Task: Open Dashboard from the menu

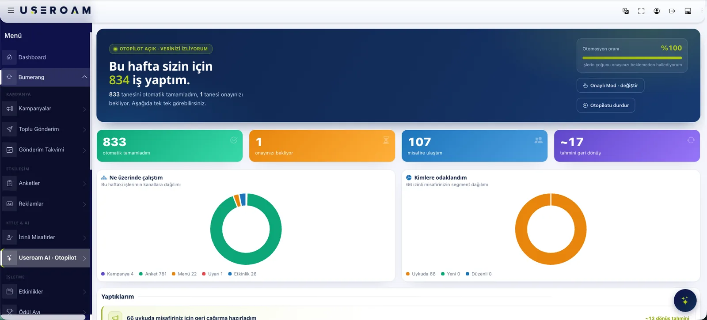Action: (45, 57)
